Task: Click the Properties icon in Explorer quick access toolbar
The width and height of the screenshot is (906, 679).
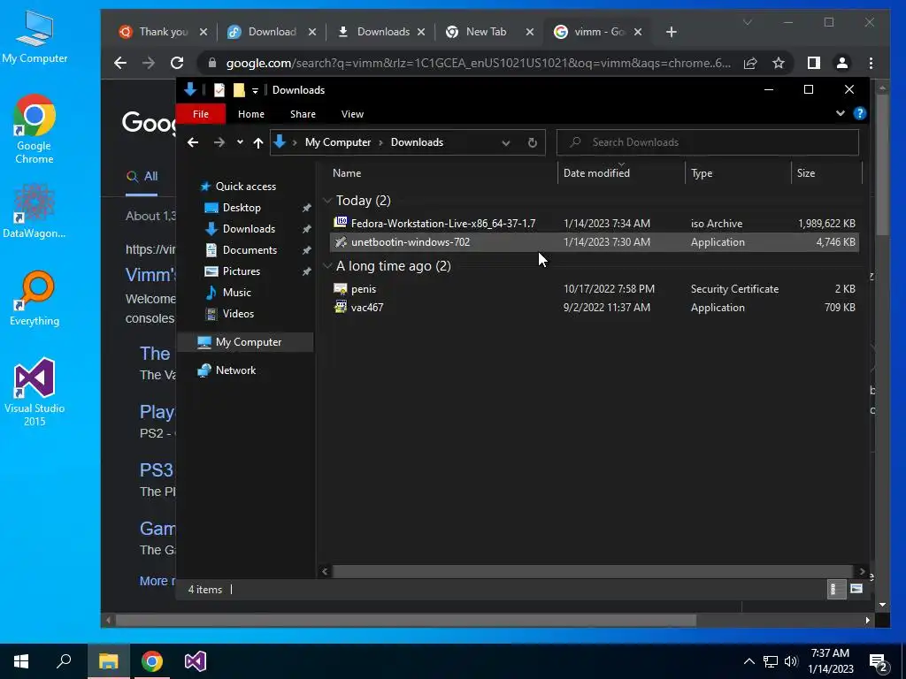Action: [x=219, y=90]
